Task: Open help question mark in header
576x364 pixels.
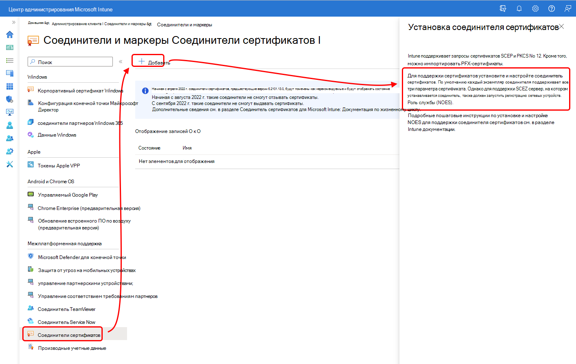Action: (x=552, y=9)
